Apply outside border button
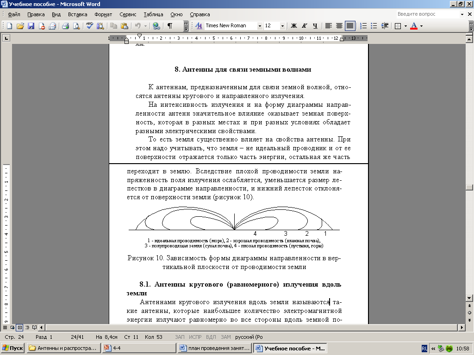This screenshot has height=355, width=474. (398, 26)
